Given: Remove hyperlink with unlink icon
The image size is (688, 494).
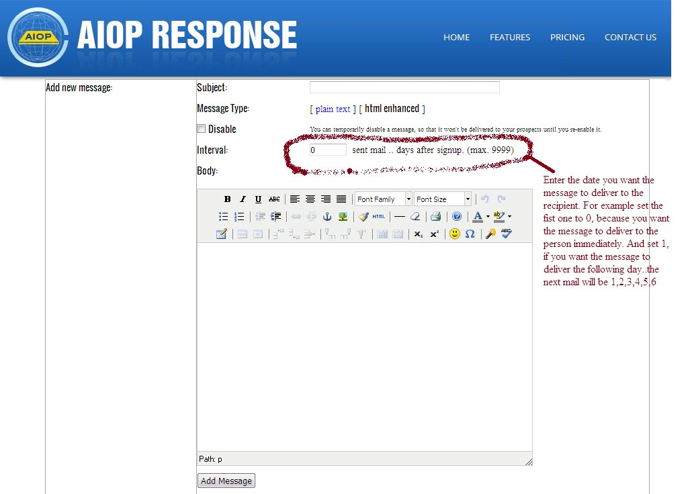Looking at the screenshot, I should coord(312,216).
